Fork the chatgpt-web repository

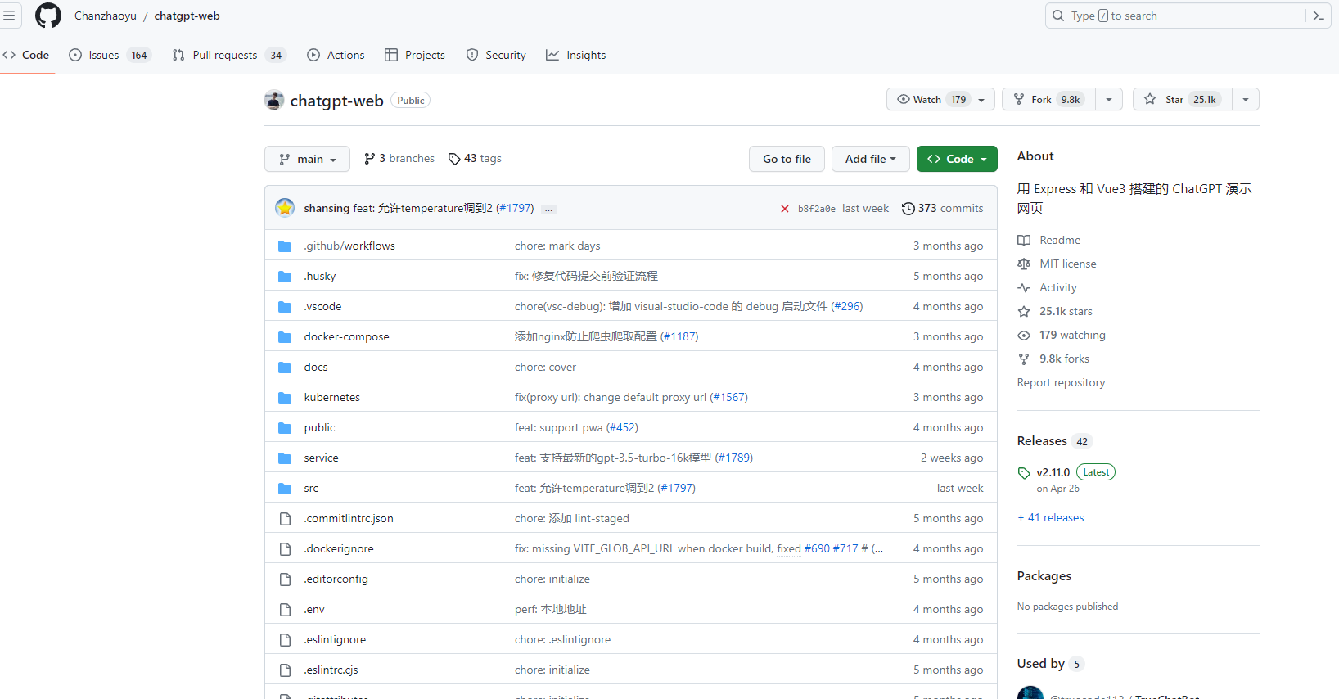pyautogui.click(x=1049, y=99)
